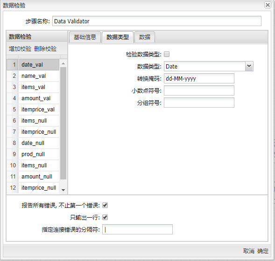Viewport: 275px width, 261px height.
Task: Uncheck 只输出一行 checkbox
Action: (x=105, y=217)
